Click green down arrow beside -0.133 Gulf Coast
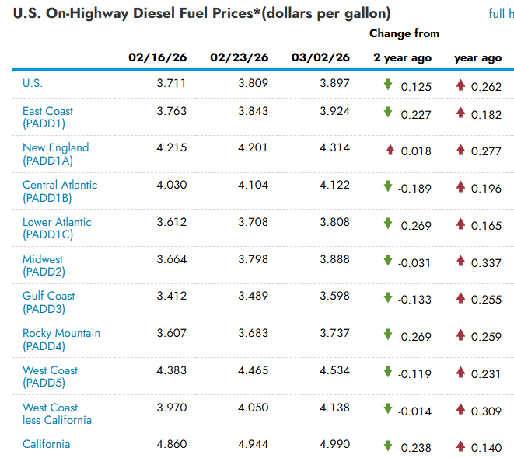The width and height of the screenshot is (514, 458). click(x=388, y=298)
